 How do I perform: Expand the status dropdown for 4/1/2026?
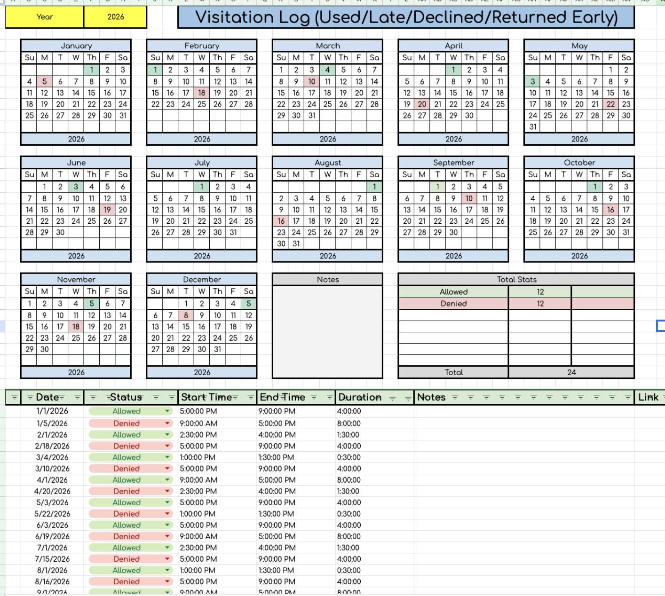[x=167, y=480]
